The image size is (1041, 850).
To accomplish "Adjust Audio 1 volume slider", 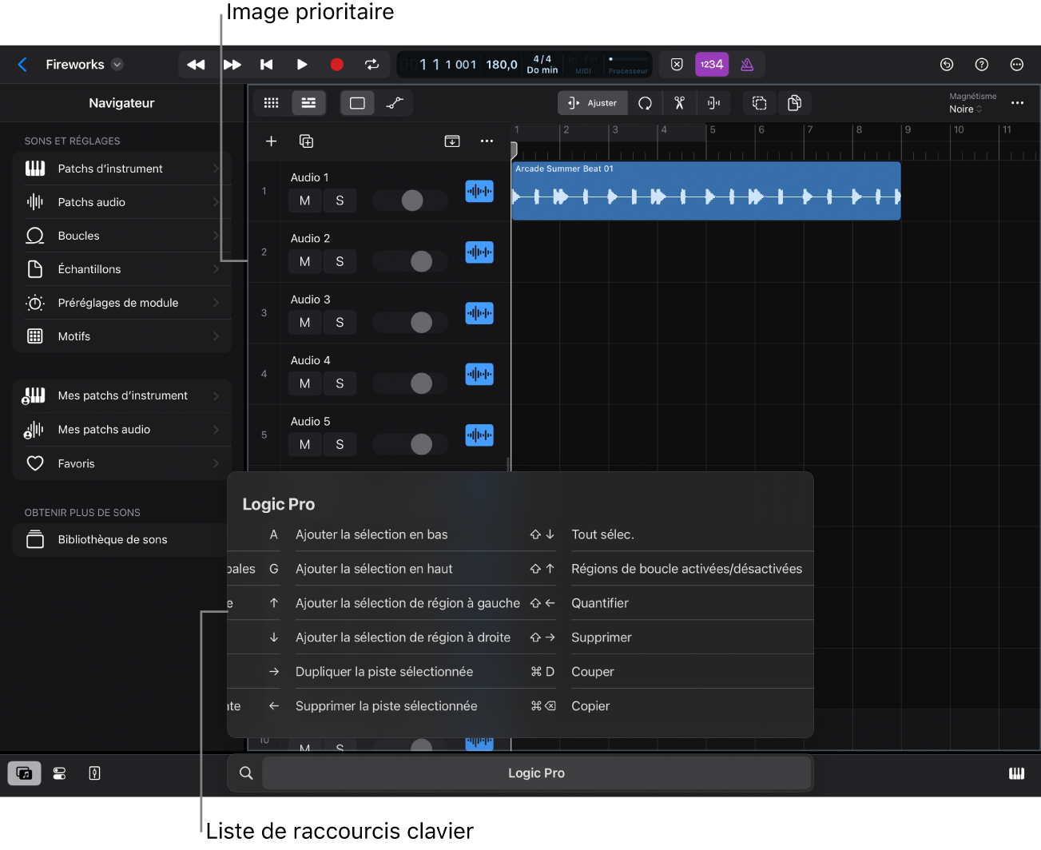I will (411, 201).
